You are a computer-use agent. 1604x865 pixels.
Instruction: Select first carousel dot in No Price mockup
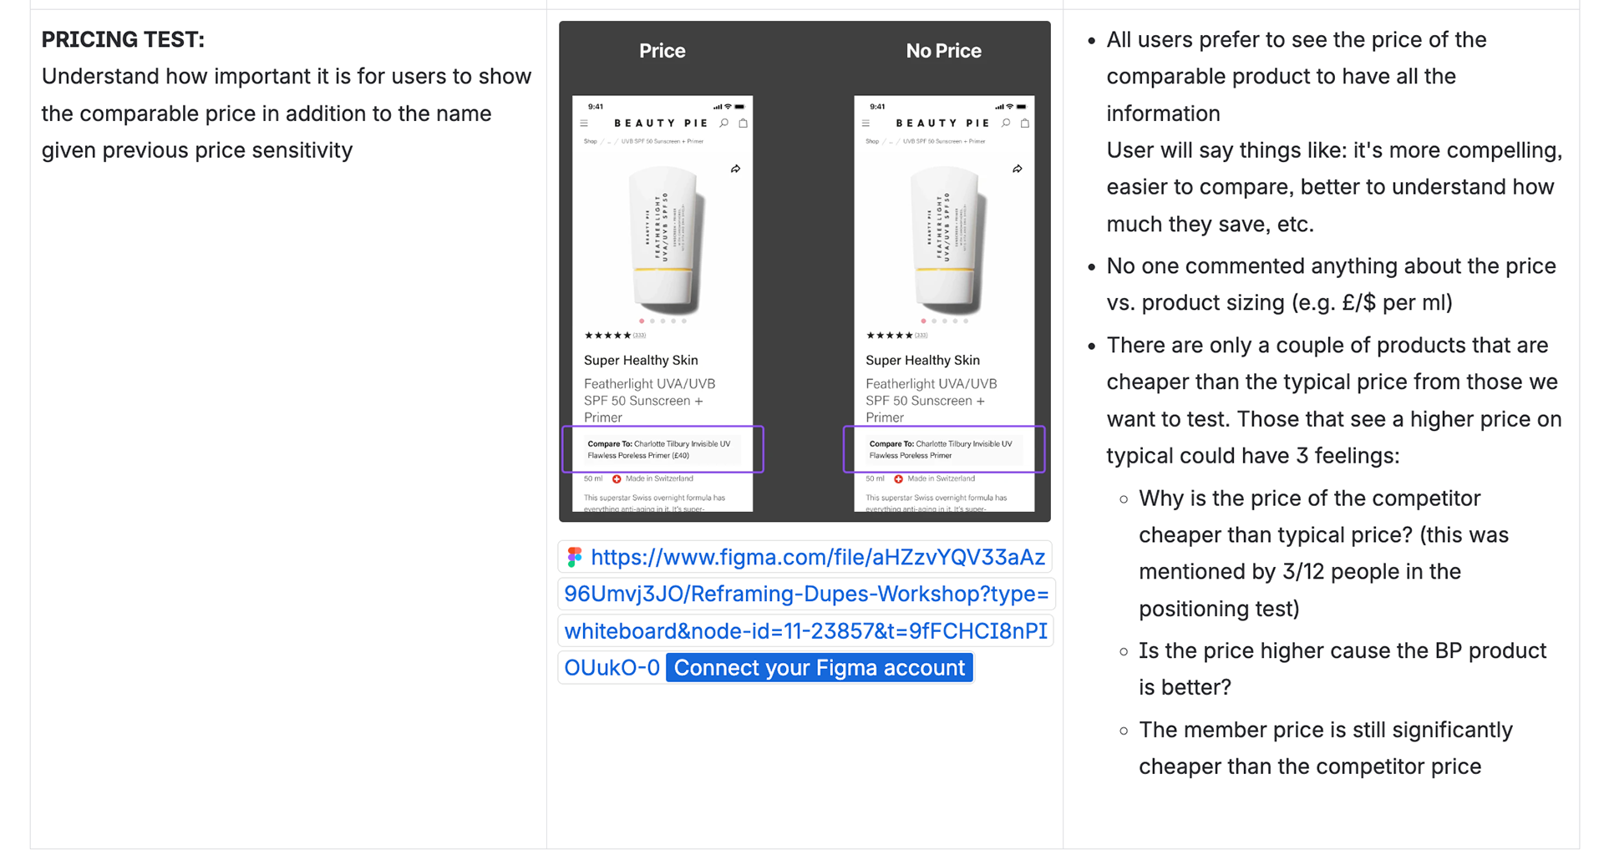tap(923, 321)
